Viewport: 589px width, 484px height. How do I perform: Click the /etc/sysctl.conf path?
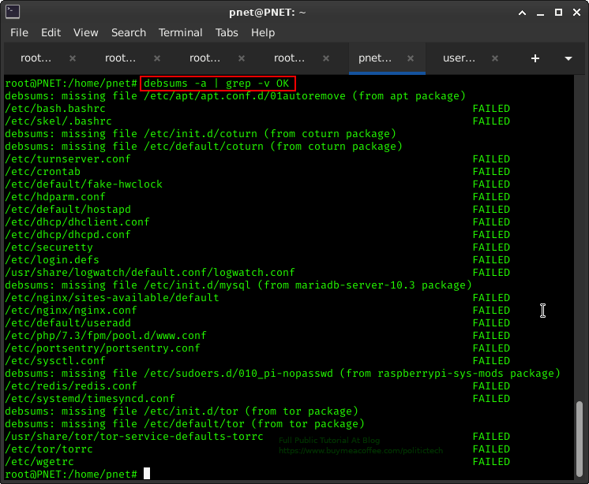(55, 361)
